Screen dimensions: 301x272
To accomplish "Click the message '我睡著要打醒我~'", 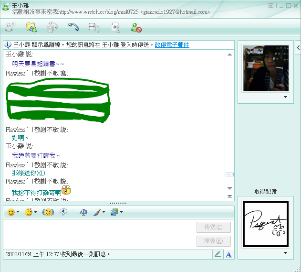I will pyautogui.click(x=36, y=155).
